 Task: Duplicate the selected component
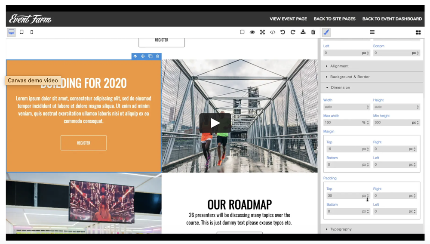pos(150,56)
